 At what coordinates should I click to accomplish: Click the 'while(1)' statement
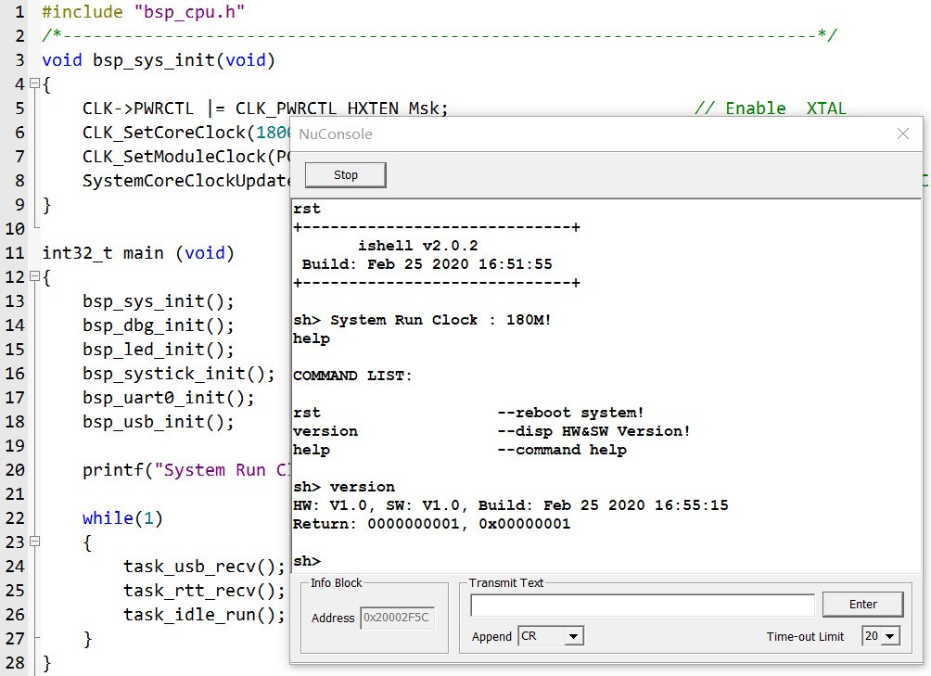(122, 518)
